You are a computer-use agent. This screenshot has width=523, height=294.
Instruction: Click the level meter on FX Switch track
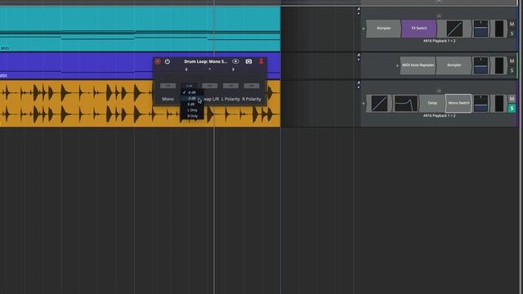499,29
